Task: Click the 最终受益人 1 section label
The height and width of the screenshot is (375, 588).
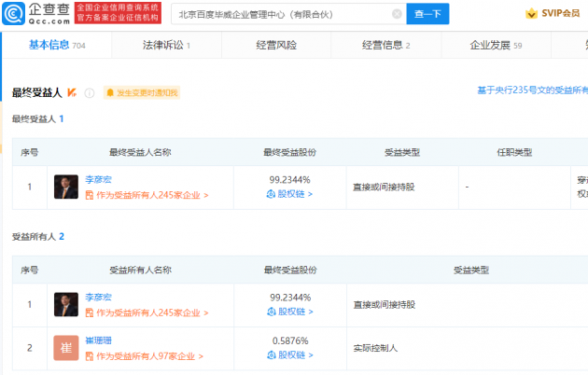Action: tap(37, 118)
